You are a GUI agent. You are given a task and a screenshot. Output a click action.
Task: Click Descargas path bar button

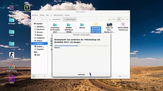(x=70, y=19)
